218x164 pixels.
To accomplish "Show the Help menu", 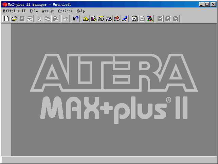I will click(80, 11).
